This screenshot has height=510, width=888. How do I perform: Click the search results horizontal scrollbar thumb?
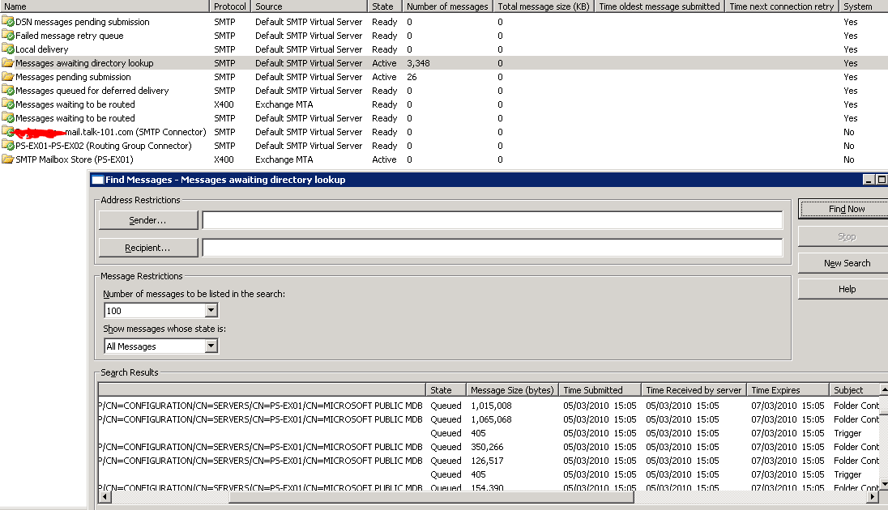tap(431, 496)
